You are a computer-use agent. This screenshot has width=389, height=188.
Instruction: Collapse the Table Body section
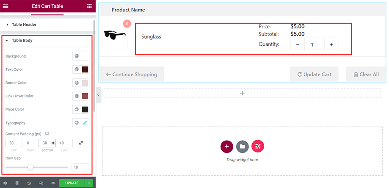22,41
